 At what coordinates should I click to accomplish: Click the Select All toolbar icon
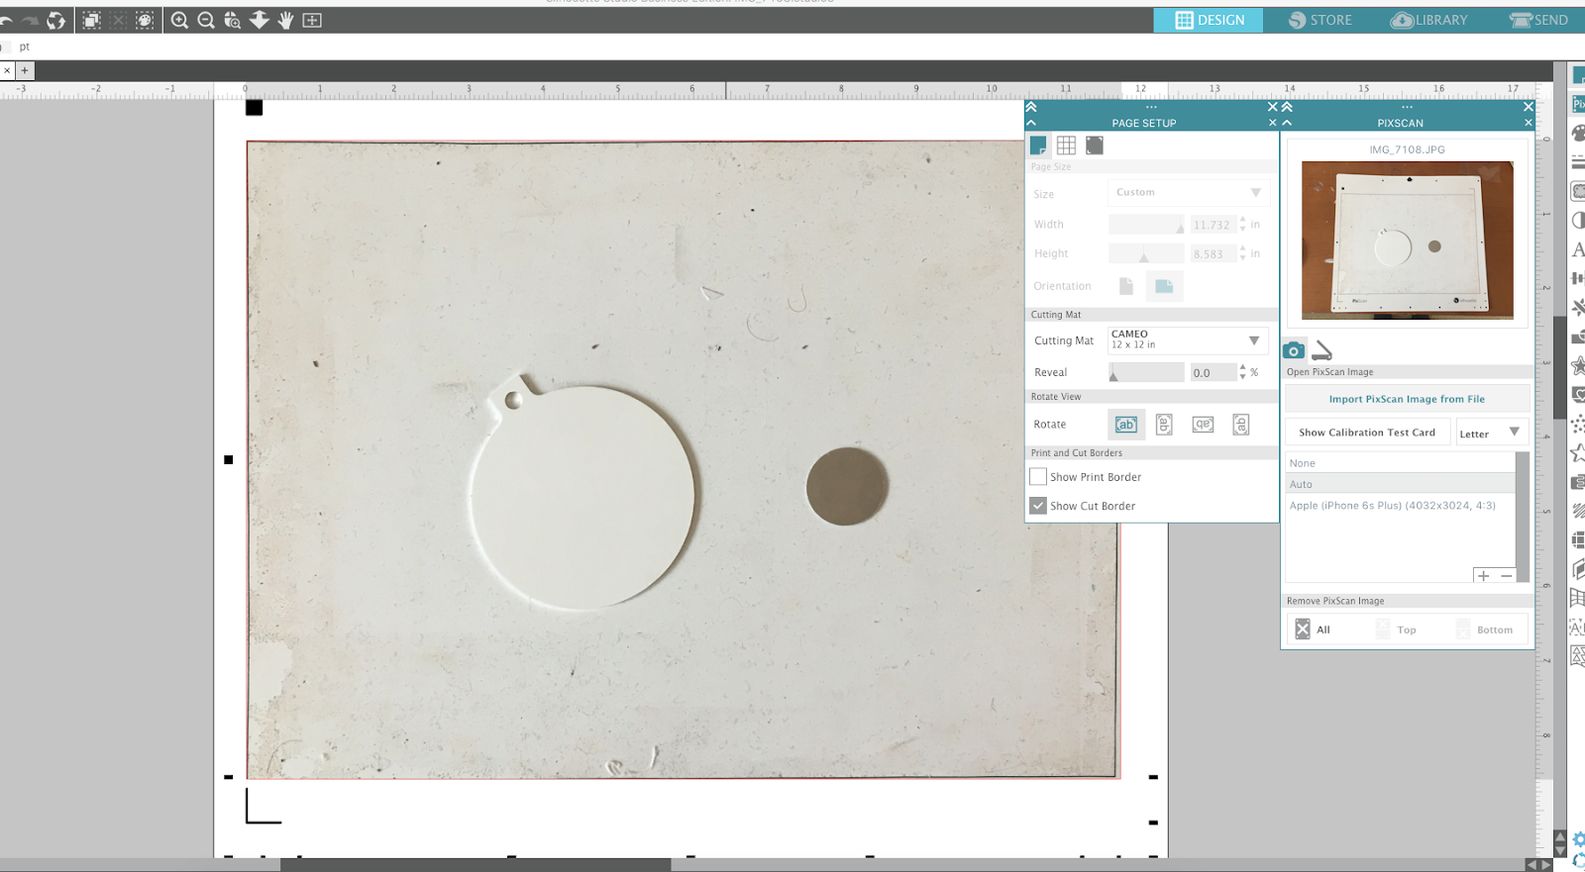pyautogui.click(x=91, y=20)
